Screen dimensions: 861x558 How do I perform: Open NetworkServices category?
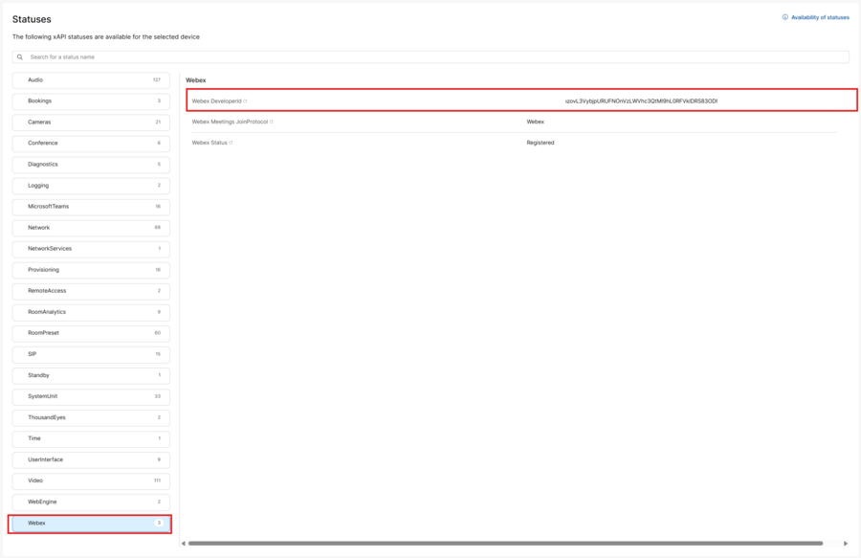click(x=91, y=249)
